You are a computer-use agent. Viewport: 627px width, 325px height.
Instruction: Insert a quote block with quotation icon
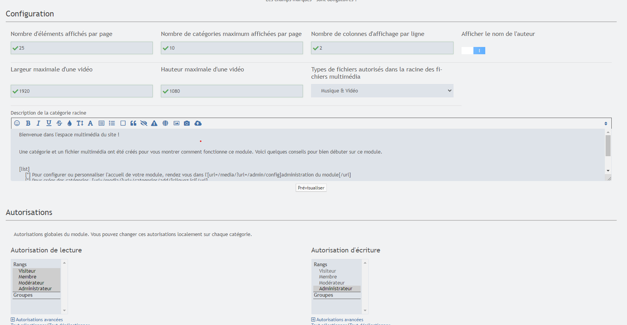tap(133, 123)
